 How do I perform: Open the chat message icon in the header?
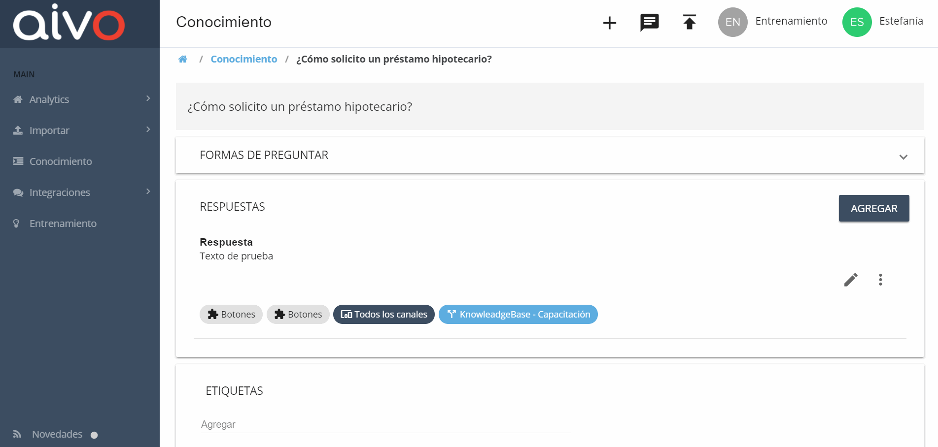point(650,23)
